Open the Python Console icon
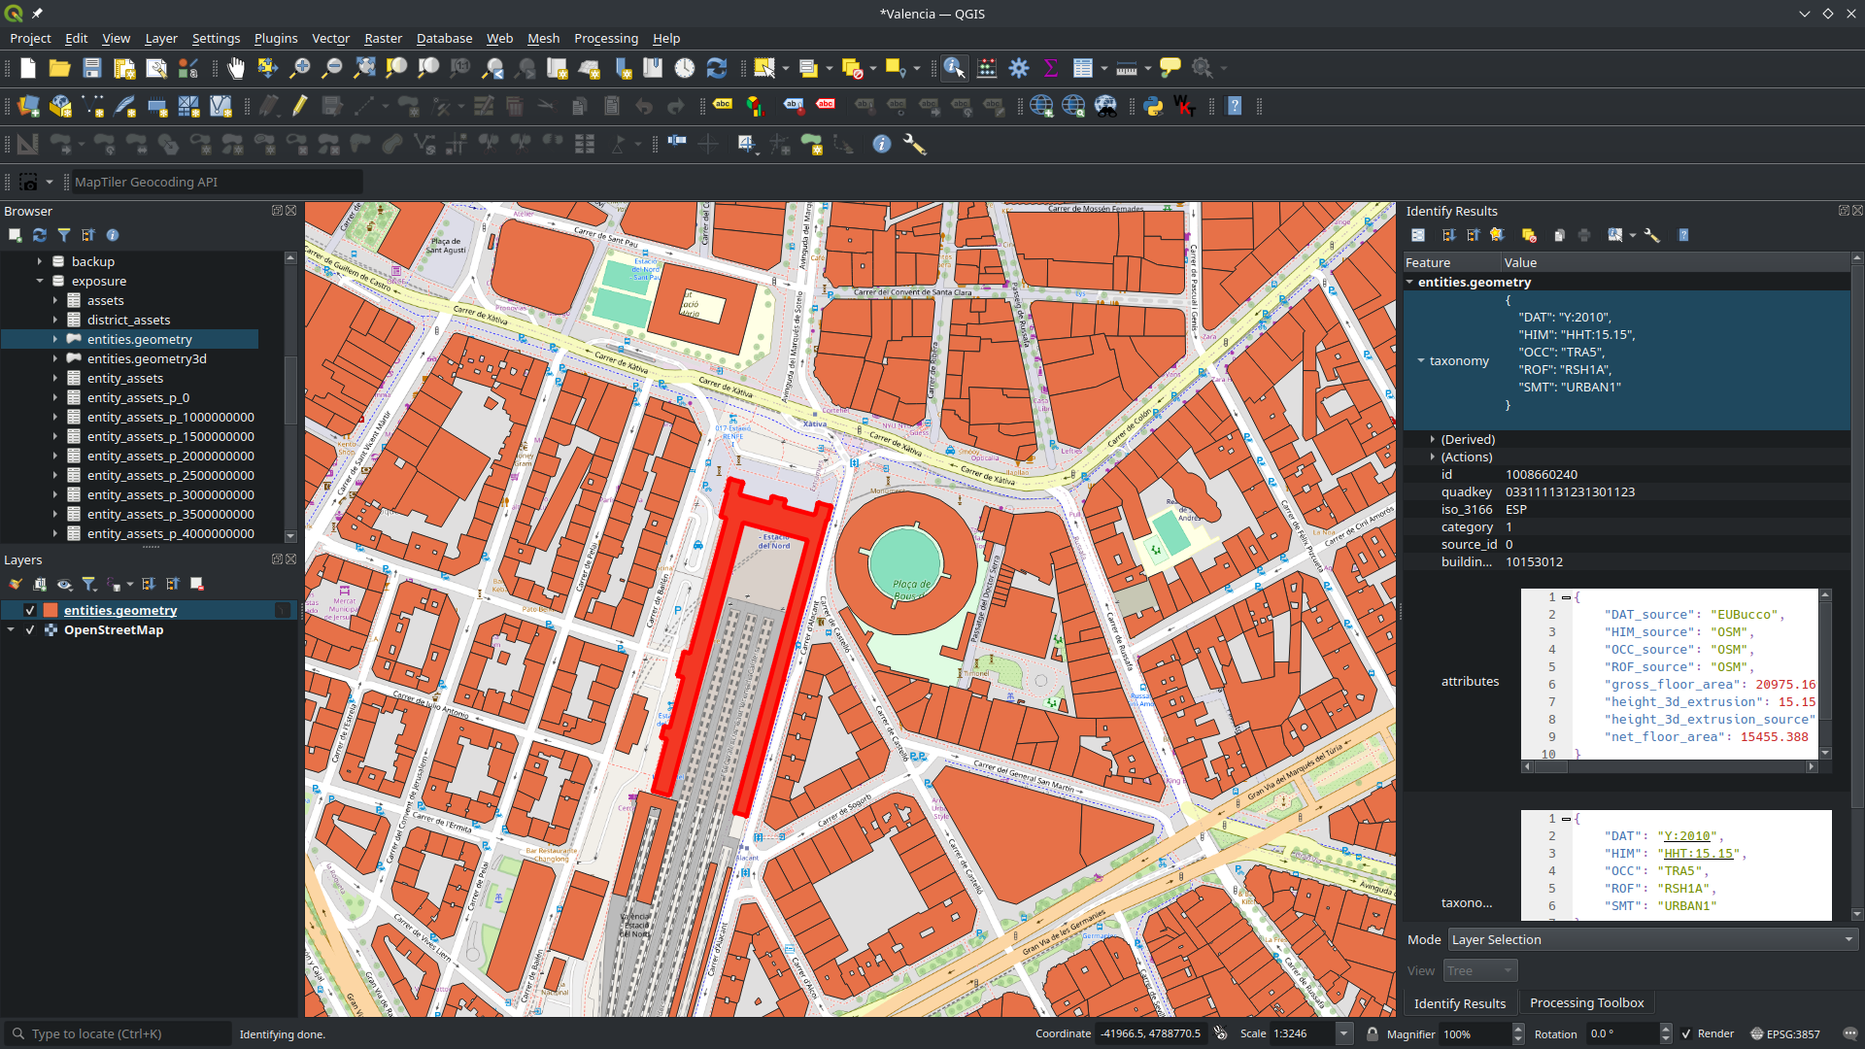1865x1049 pixels. point(1153,106)
